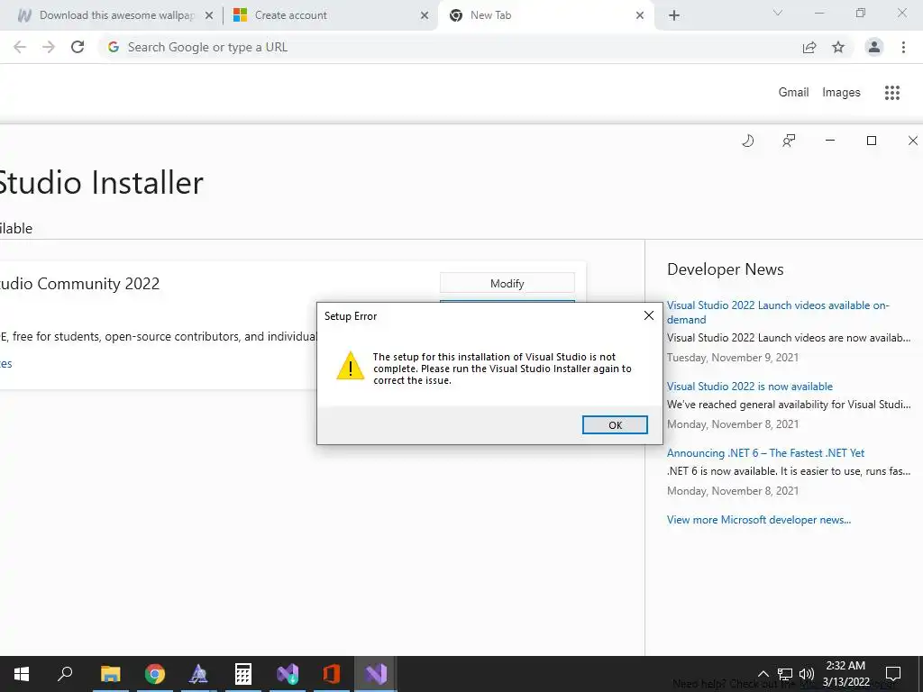
Task: Open the notification center icon
Action: (x=893, y=674)
